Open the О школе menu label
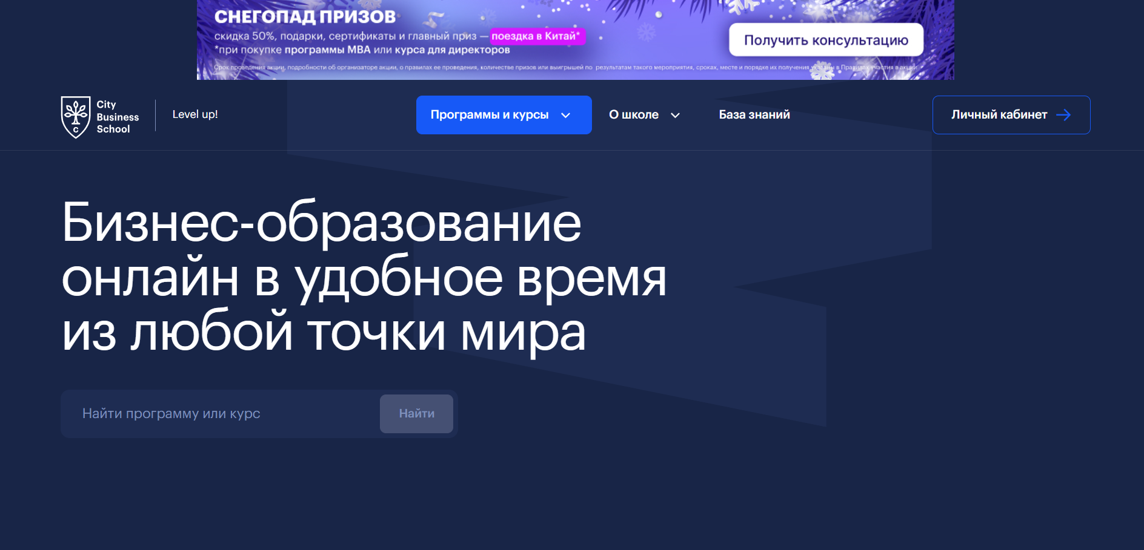 click(634, 114)
